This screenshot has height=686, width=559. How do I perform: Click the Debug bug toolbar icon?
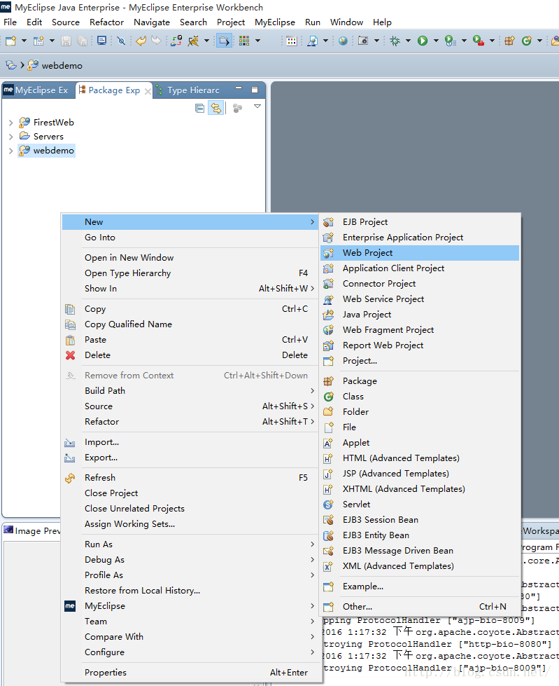coord(395,41)
